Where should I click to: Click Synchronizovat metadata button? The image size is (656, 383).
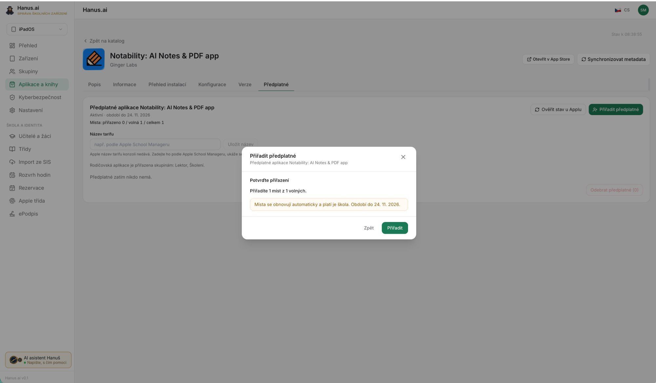click(x=613, y=59)
